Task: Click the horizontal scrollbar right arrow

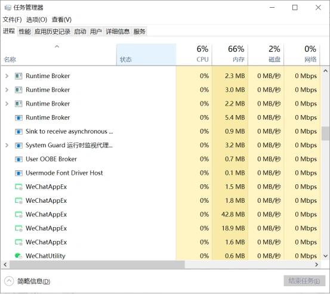Action: point(316,265)
